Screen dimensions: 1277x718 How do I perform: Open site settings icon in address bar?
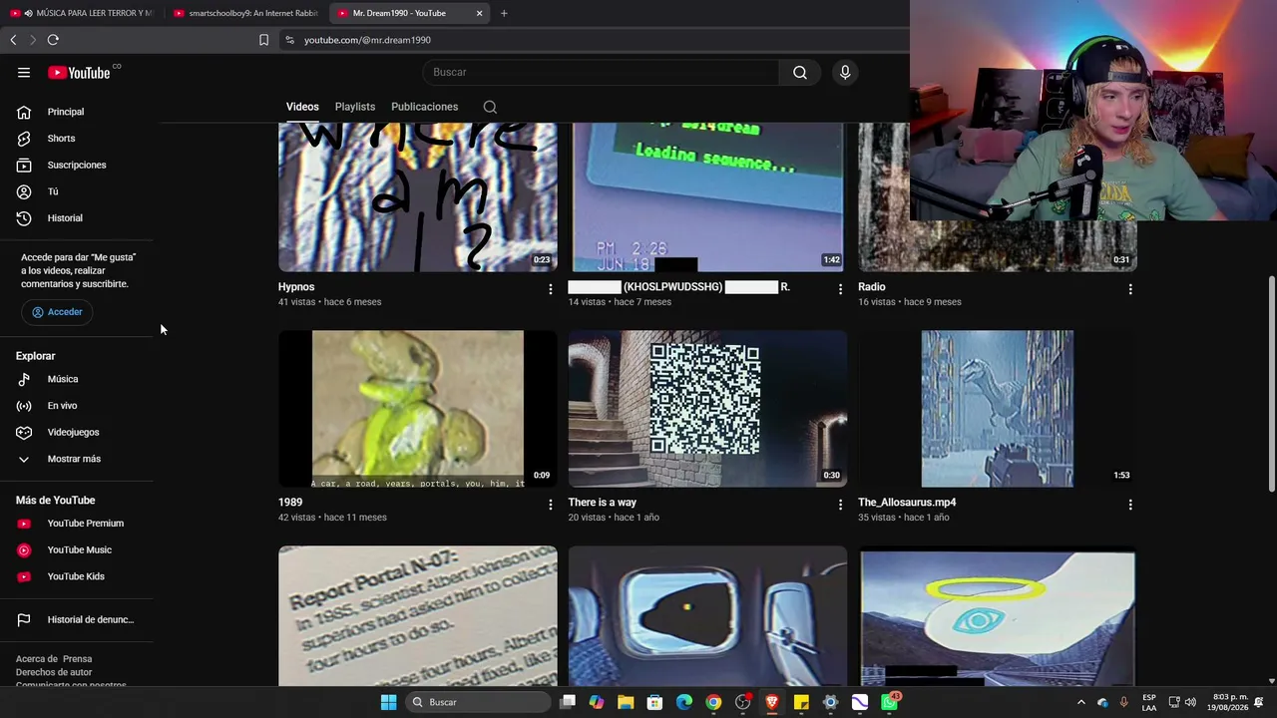click(x=289, y=40)
